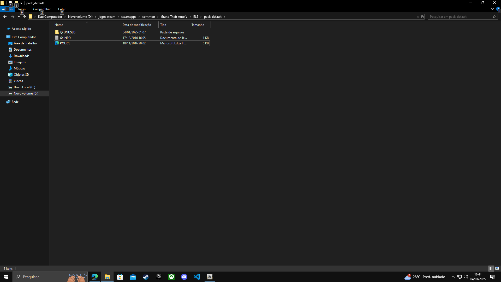Click the Up one level arrow
The height and width of the screenshot is (282, 501).
click(x=24, y=17)
